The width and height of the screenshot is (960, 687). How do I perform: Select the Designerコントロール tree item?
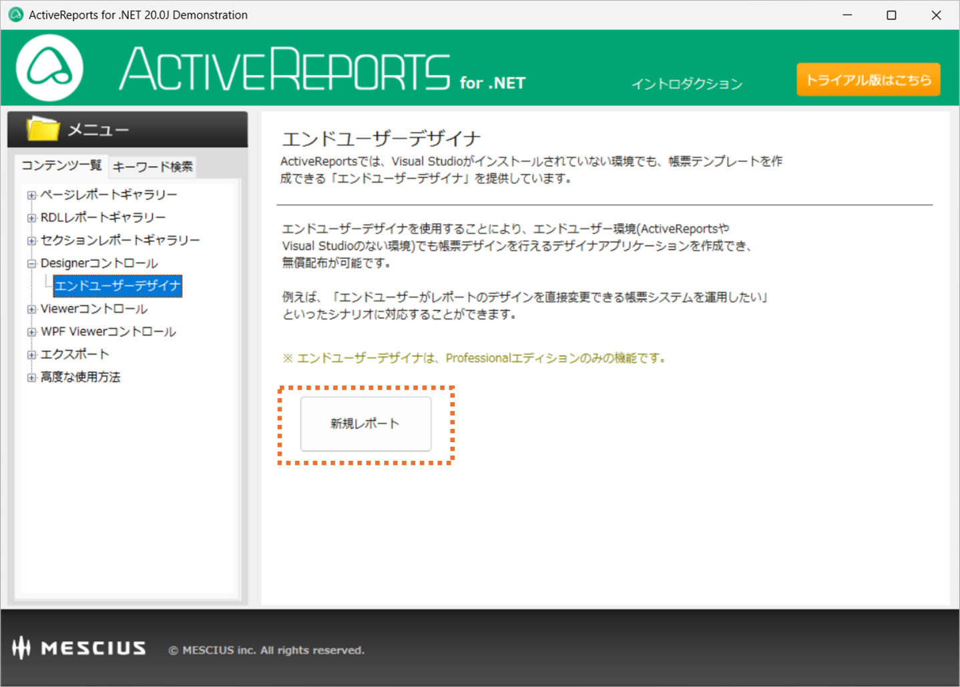point(99,263)
